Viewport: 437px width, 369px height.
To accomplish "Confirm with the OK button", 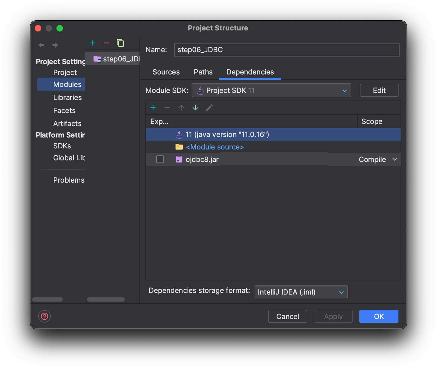I will [x=379, y=317].
